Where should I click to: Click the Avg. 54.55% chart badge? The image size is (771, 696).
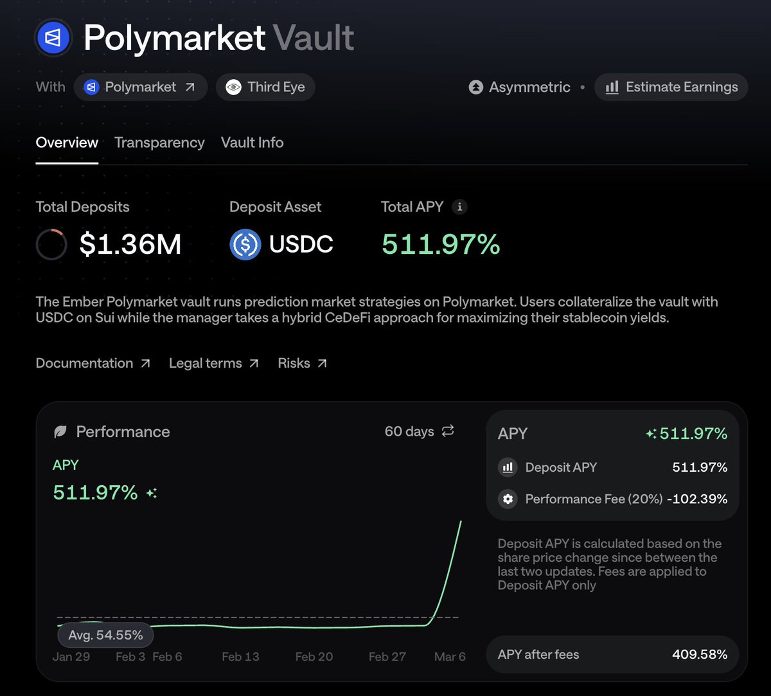[x=105, y=635]
